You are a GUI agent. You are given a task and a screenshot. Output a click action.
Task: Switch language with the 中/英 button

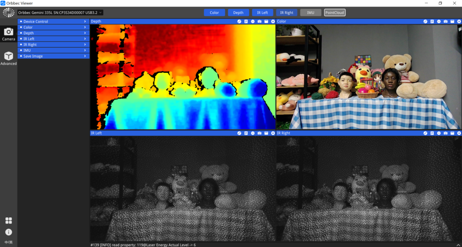click(x=9, y=242)
